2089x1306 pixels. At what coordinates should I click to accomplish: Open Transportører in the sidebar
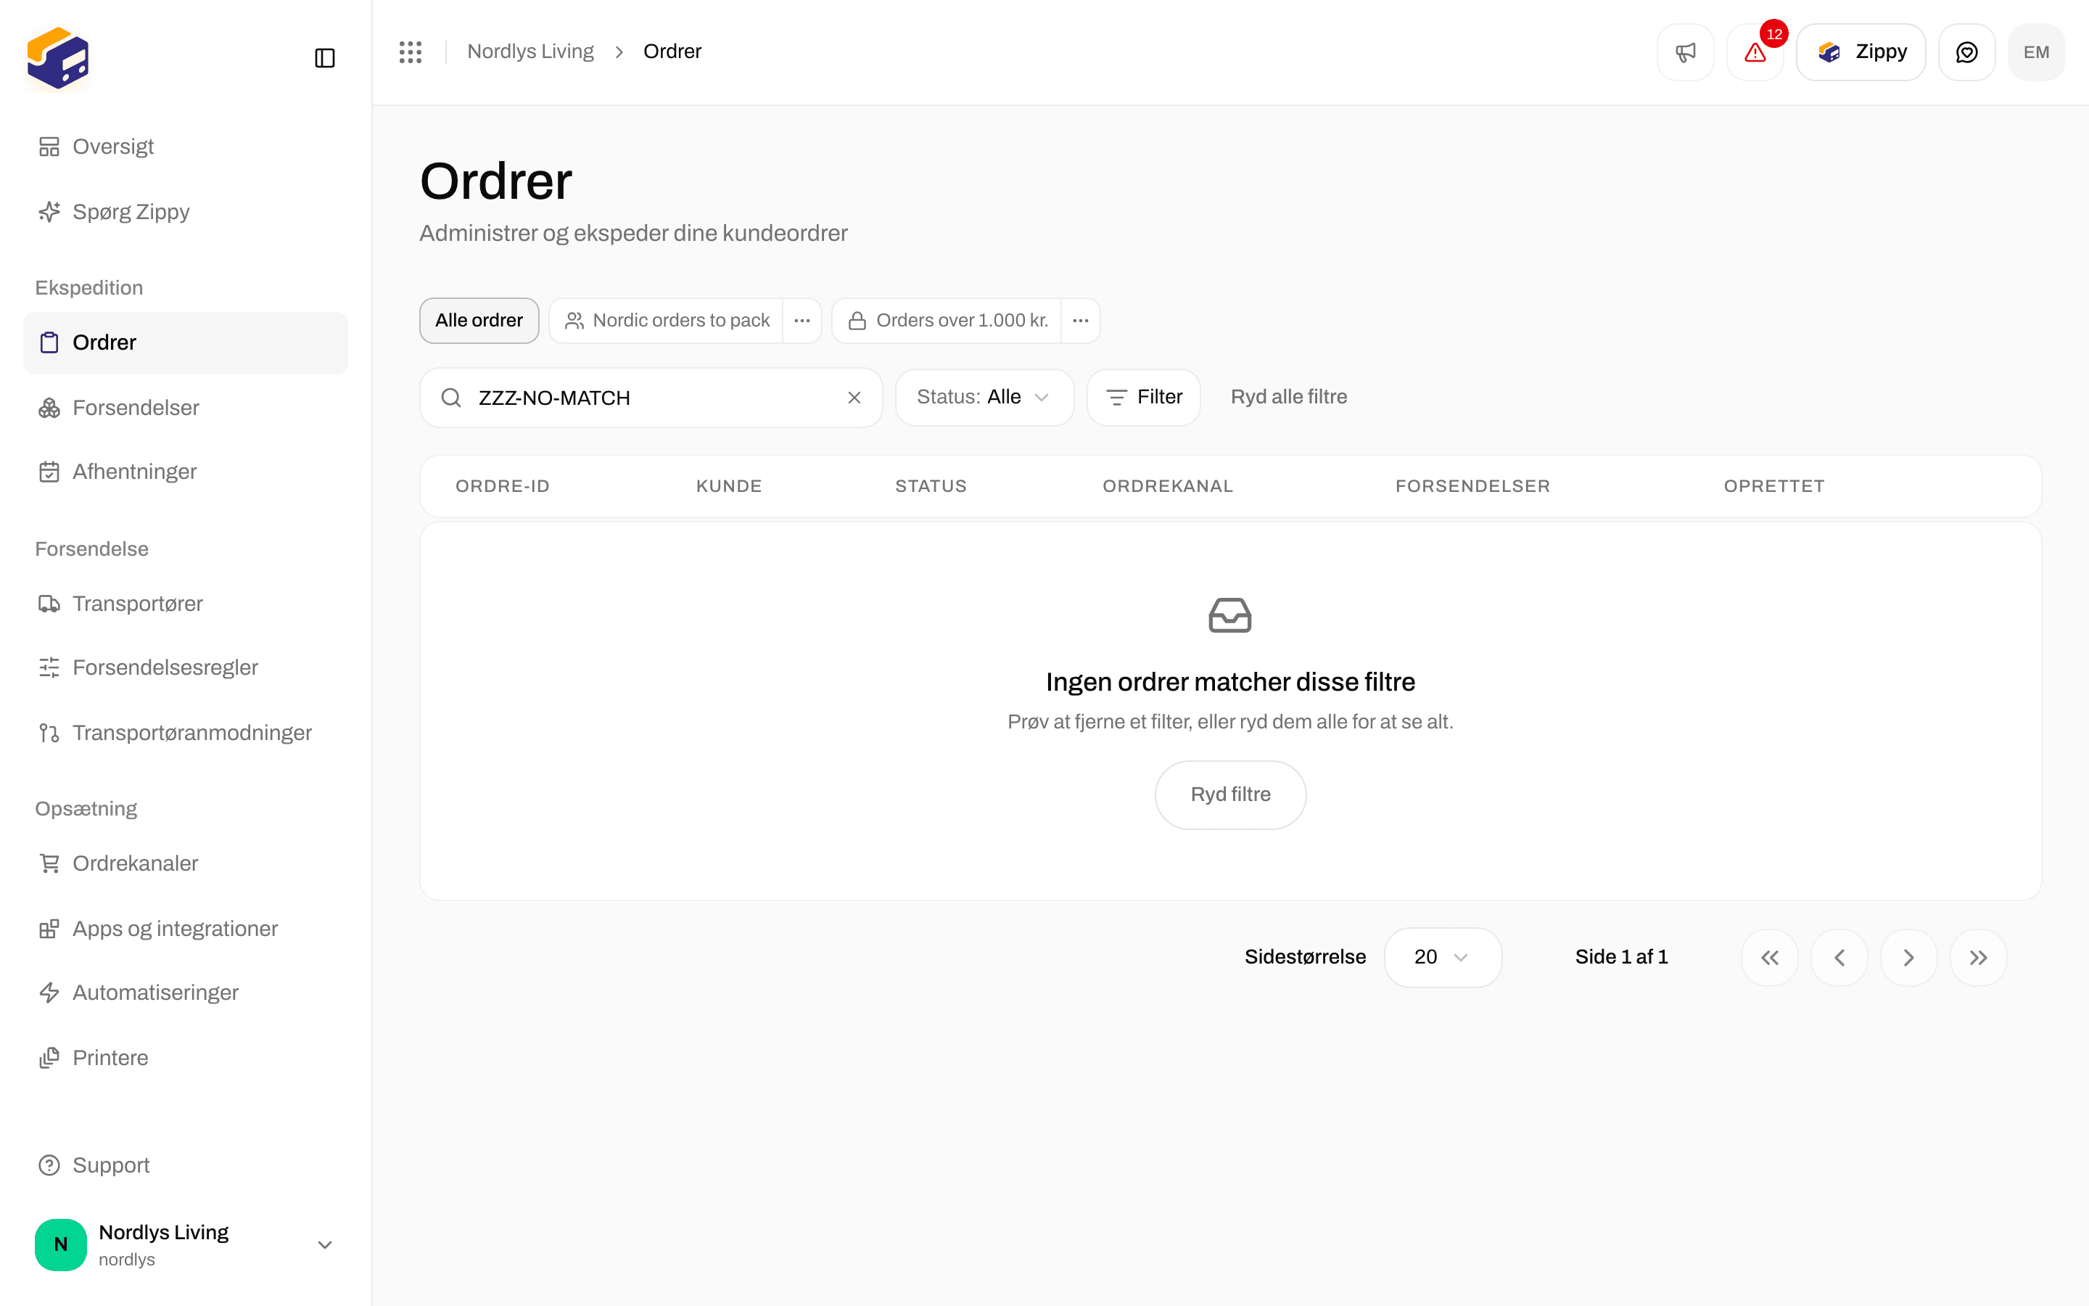point(185,604)
